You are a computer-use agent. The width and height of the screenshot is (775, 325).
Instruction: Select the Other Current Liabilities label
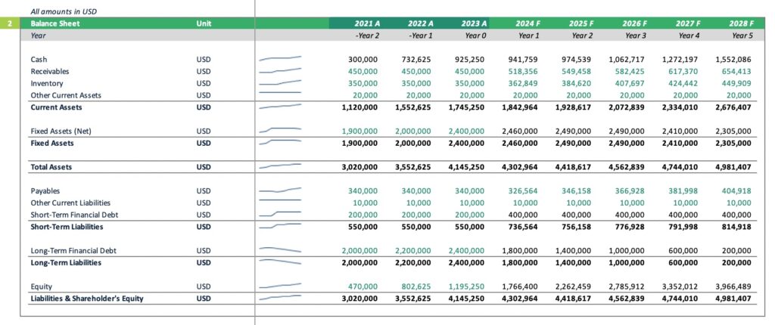click(70, 203)
